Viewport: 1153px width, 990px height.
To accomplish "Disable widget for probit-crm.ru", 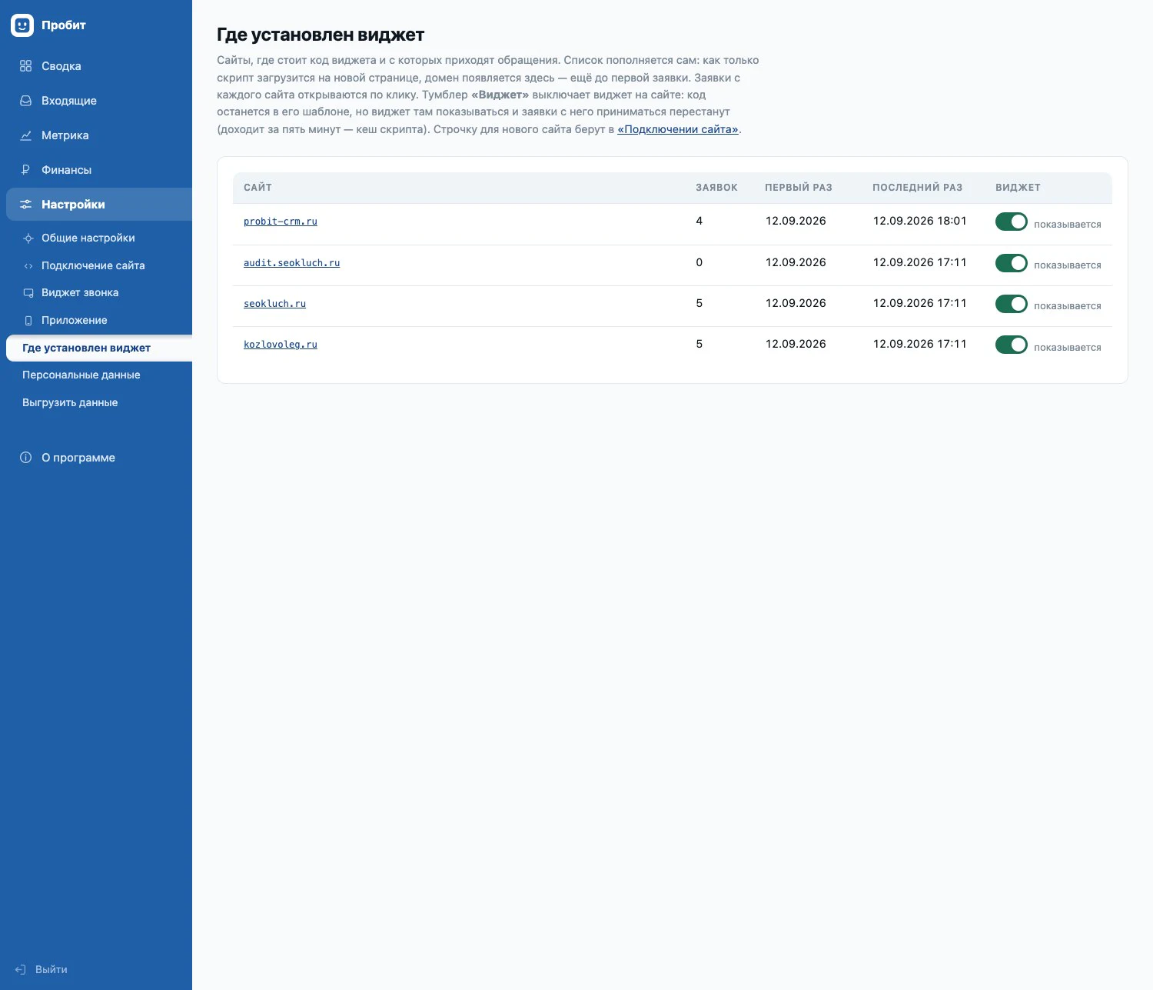I will [x=1011, y=222].
